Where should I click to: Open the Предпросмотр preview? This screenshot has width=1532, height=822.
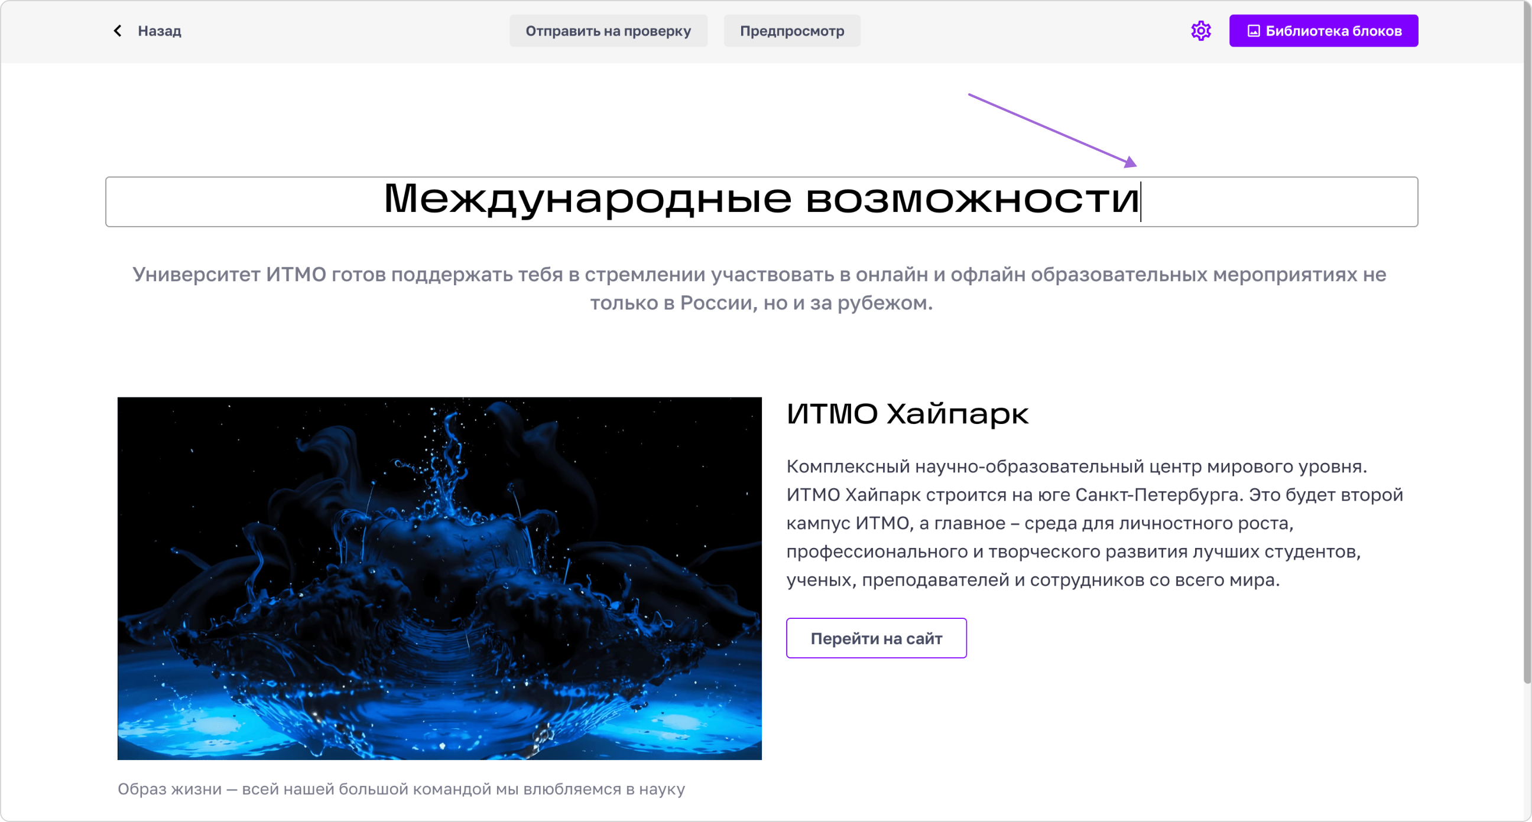pyautogui.click(x=791, y=31)
